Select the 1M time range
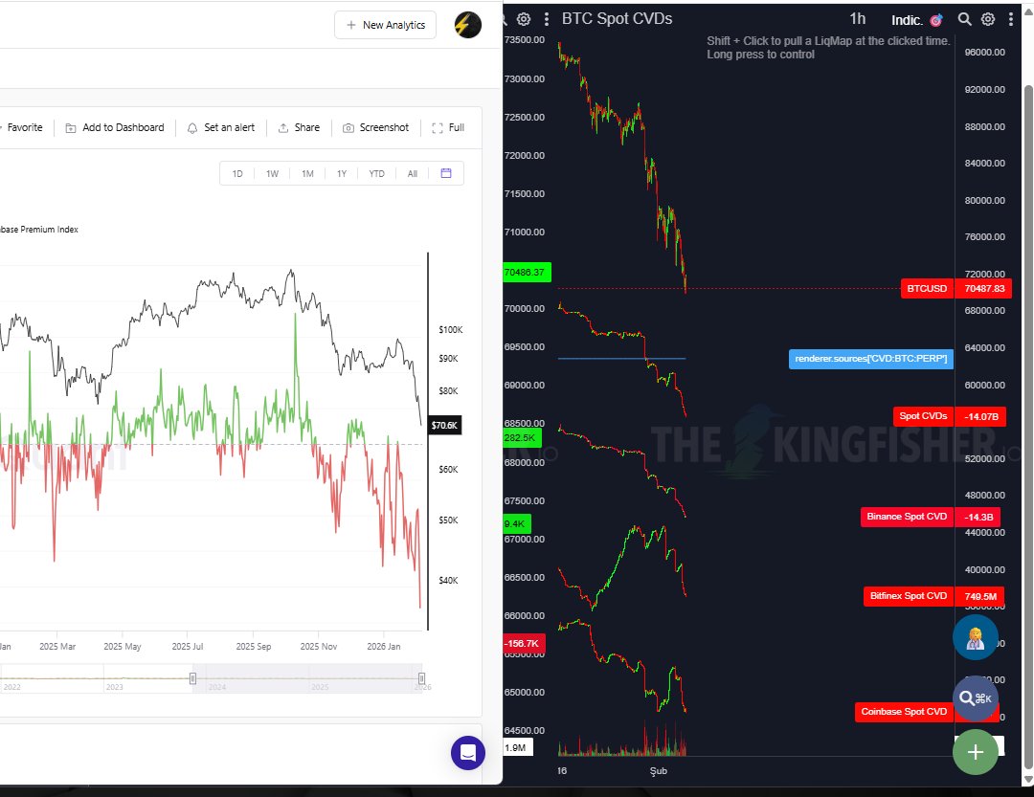The image size is (1034, 797). pyautogui.click(x=307, y=174)
